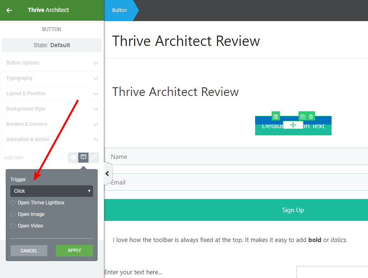Select the Open Image radio option
The image size is (368, 278).
tap(13, 214)
